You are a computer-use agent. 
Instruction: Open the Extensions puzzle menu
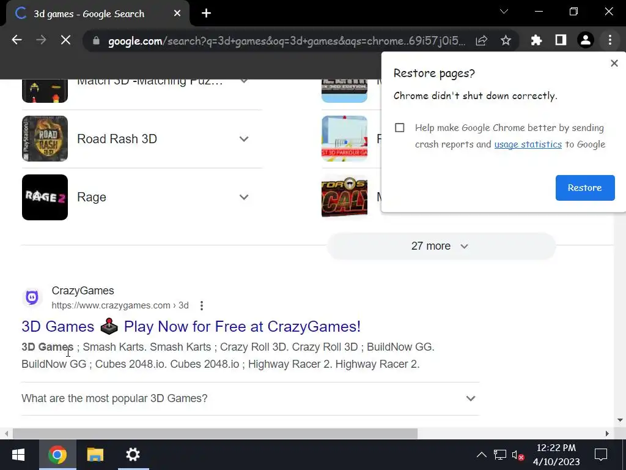536,40
